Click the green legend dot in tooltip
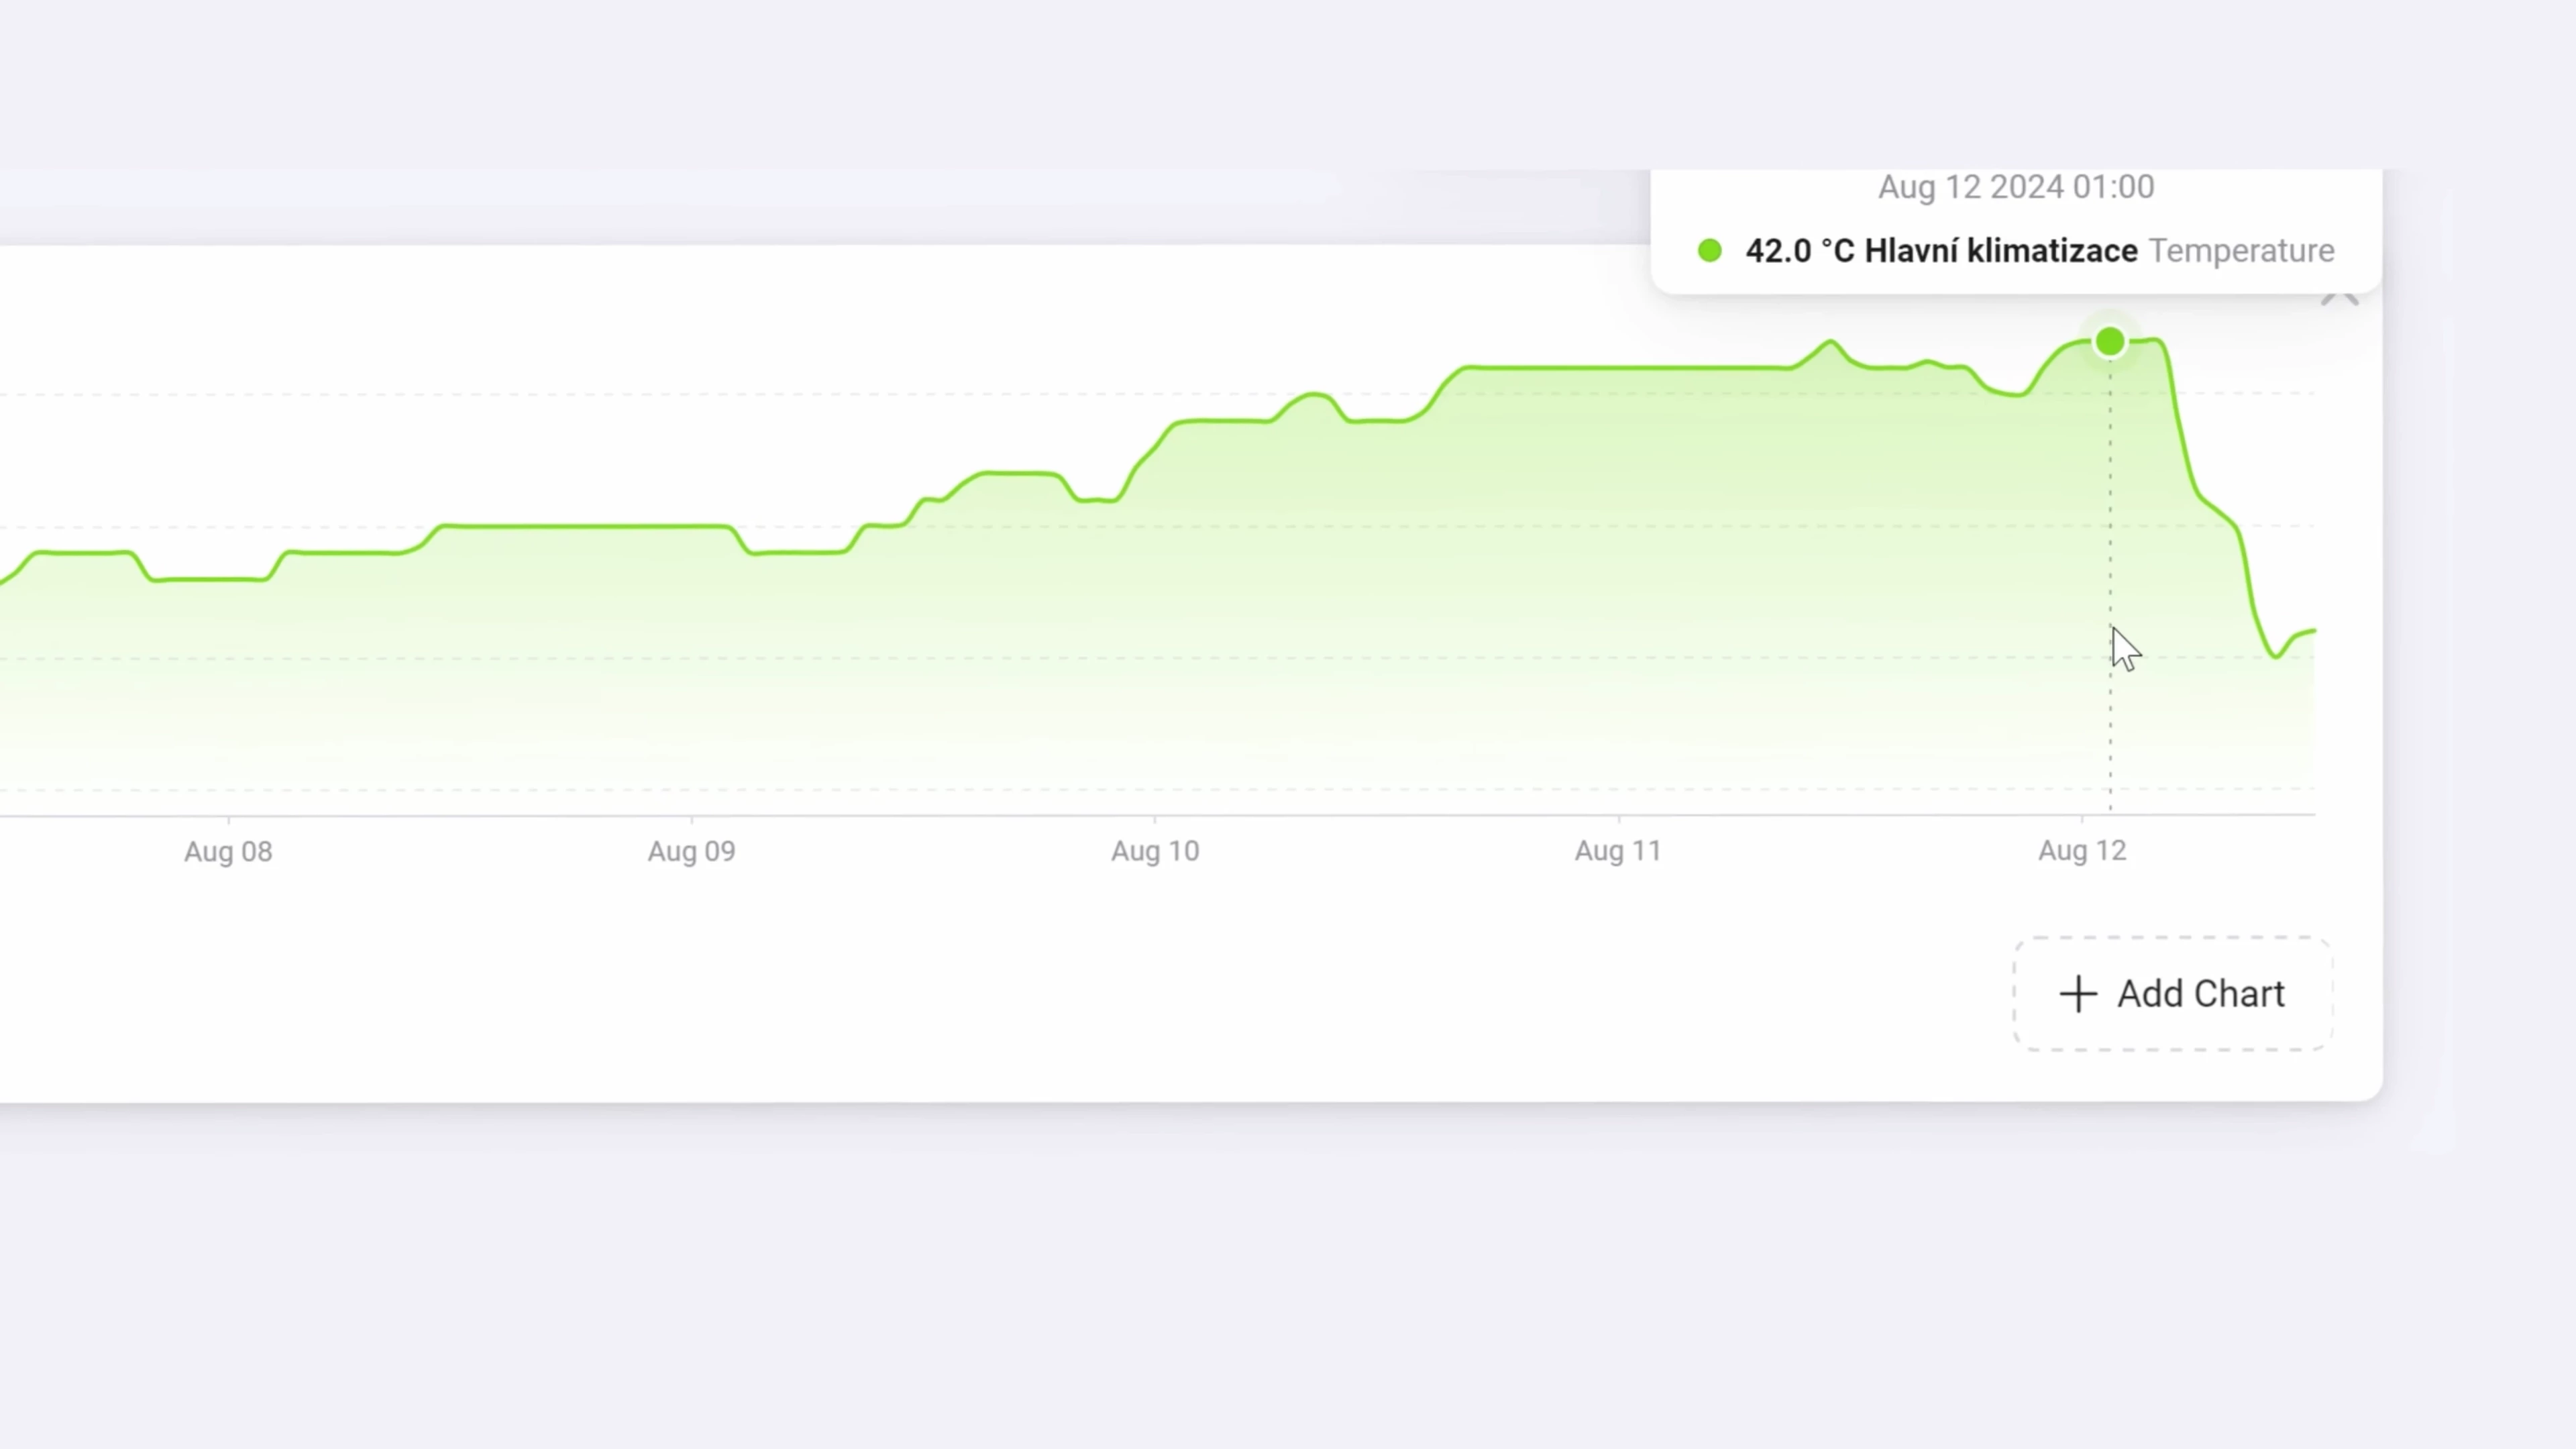 coord(1710,251)
